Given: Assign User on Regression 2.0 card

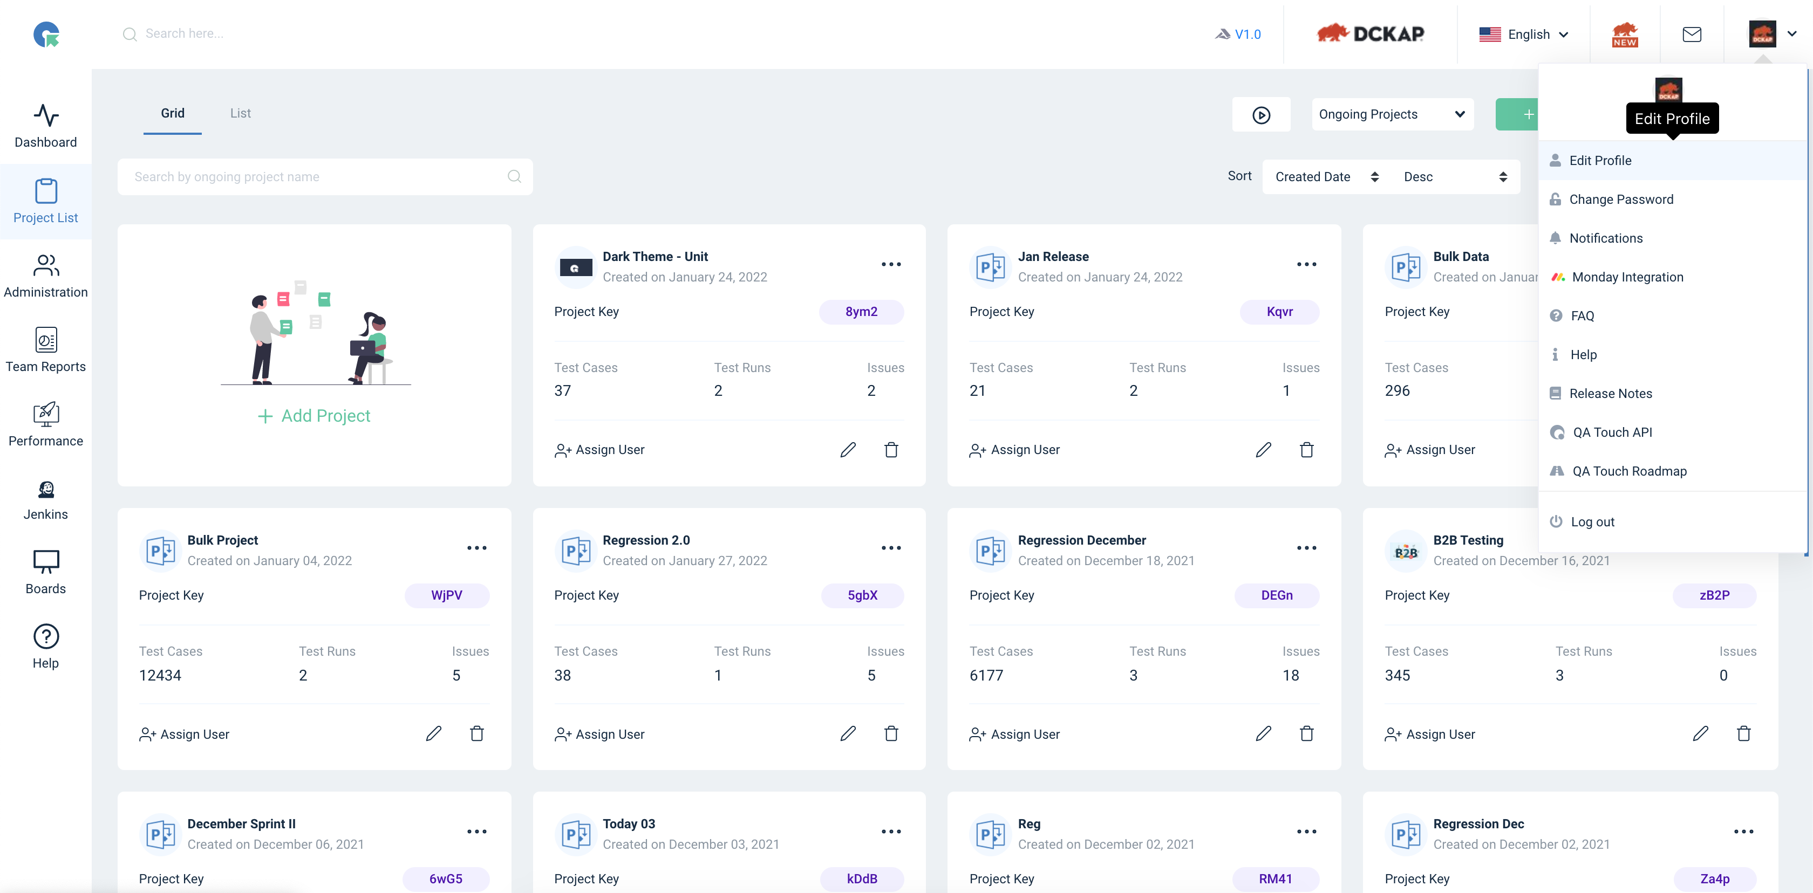Looking at the screenshot, I should point(599,734).
